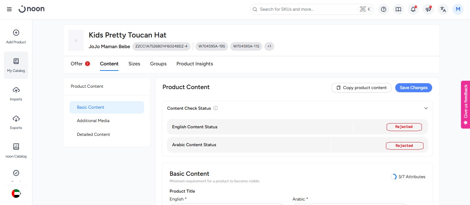470x205 pixels.
Task: Click the language translate icon
Action: coord(443,9)
